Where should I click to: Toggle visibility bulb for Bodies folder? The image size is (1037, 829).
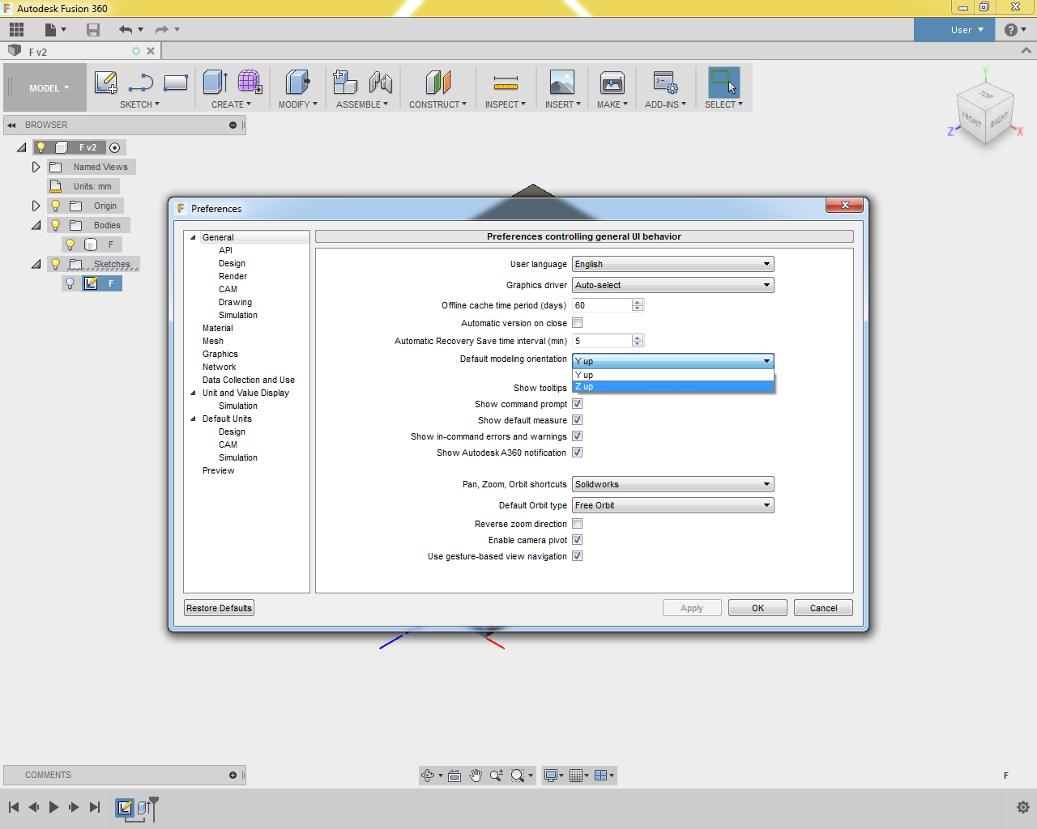(x=56, y=225)
